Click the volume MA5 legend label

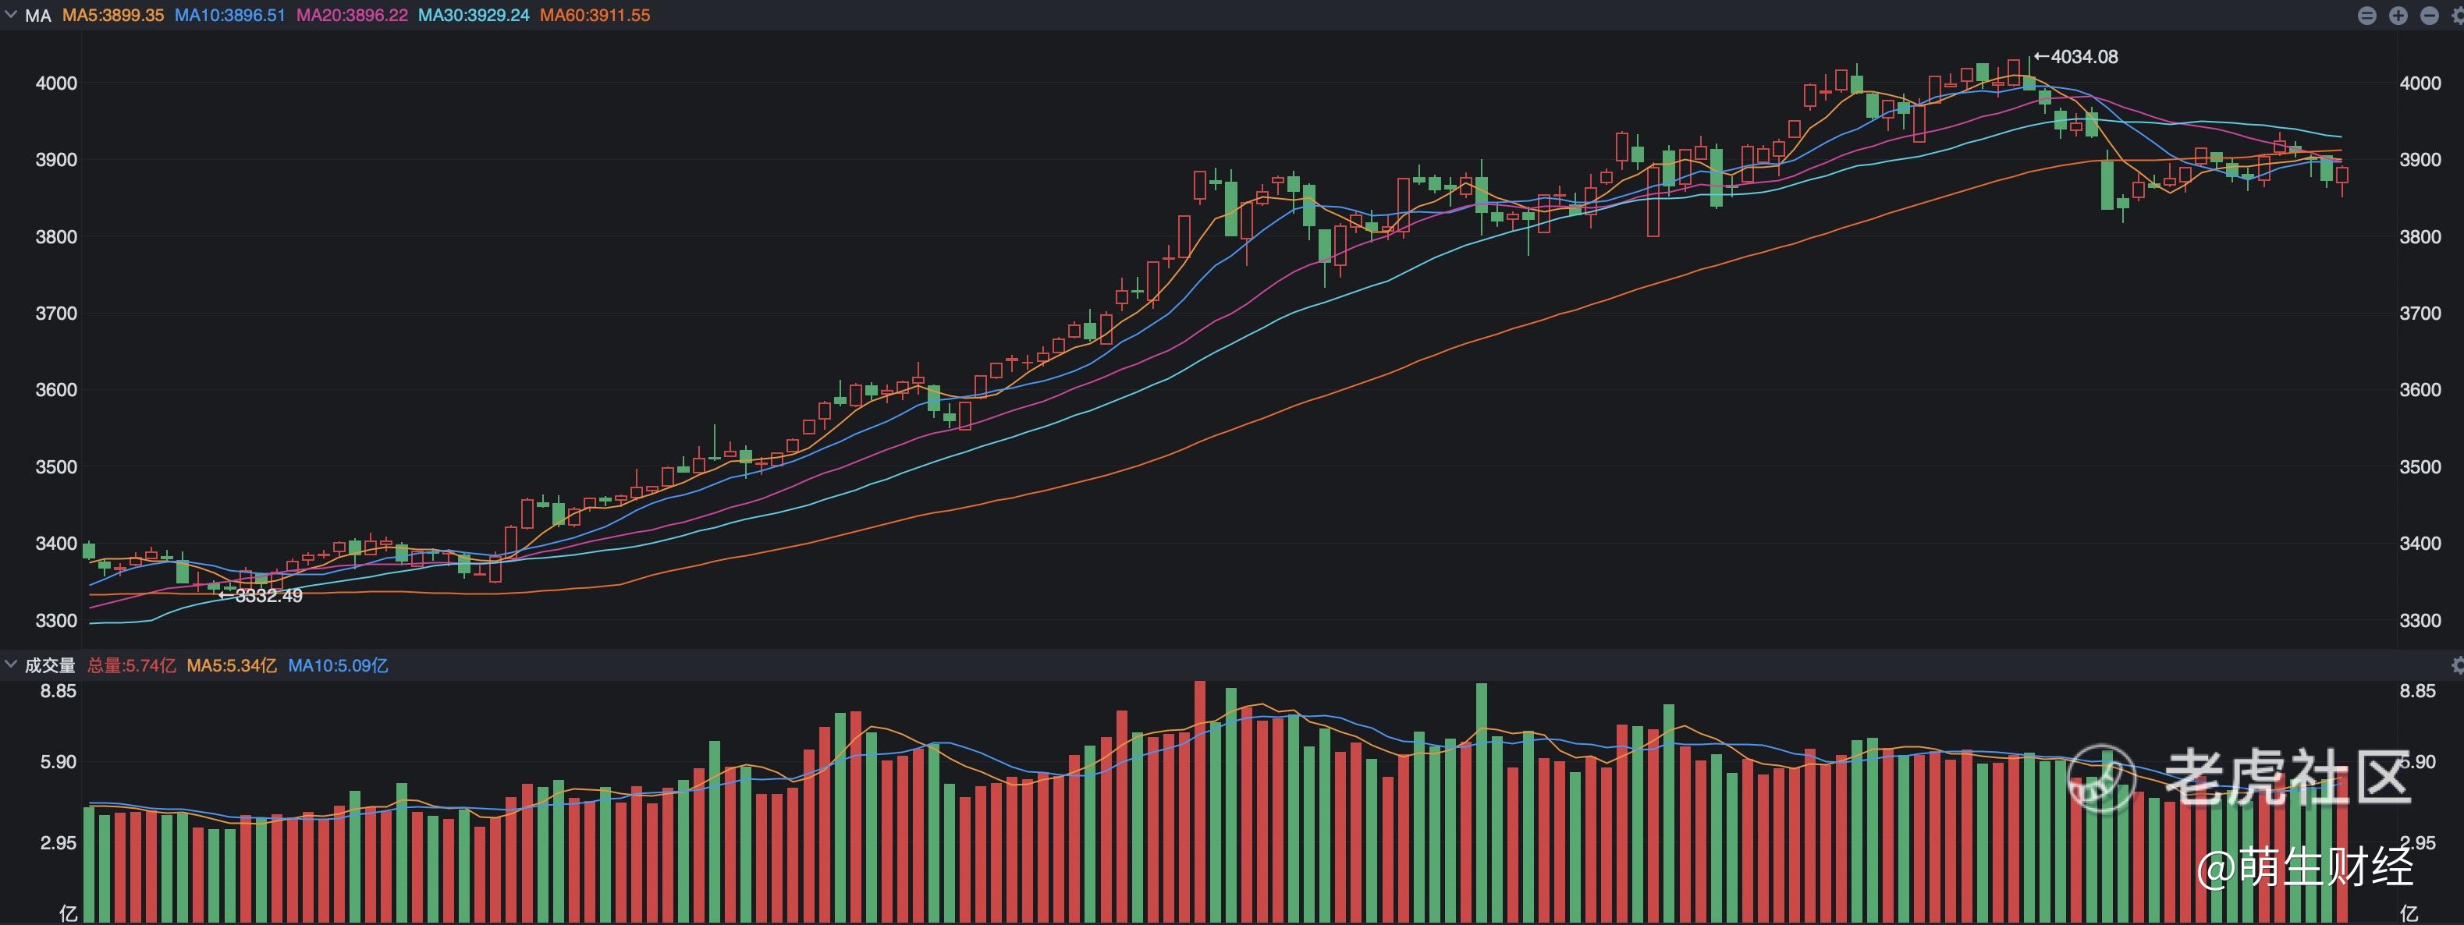coord(232,666)
